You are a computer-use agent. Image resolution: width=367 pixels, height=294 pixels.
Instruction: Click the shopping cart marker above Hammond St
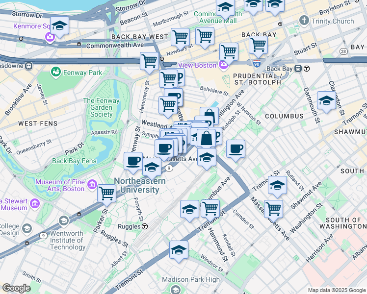pos(210,209)
